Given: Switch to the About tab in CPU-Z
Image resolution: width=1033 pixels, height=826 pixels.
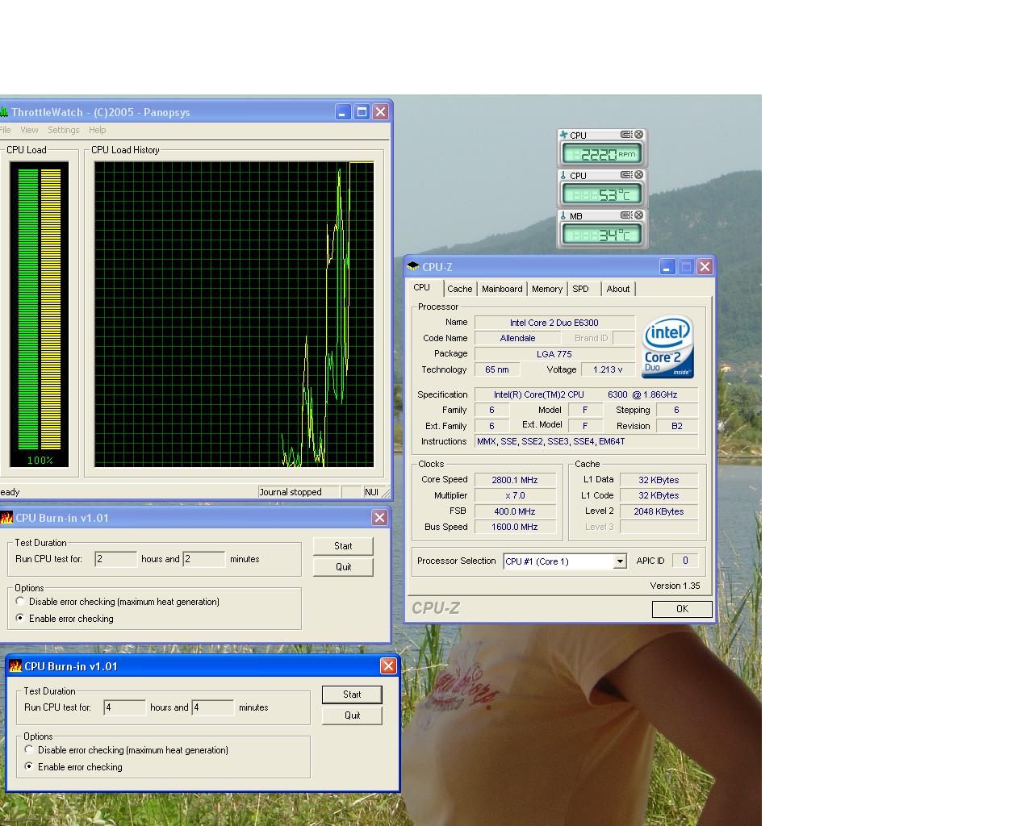Looking at the screenshot, I should coord(618,289).
